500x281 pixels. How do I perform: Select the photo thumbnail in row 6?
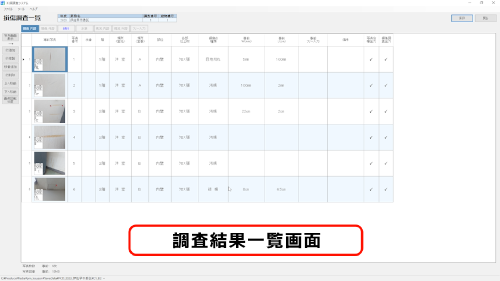click(49, 189)
